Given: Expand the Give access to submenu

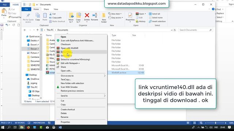Looking at the screenshot, I should coord(105,76).
